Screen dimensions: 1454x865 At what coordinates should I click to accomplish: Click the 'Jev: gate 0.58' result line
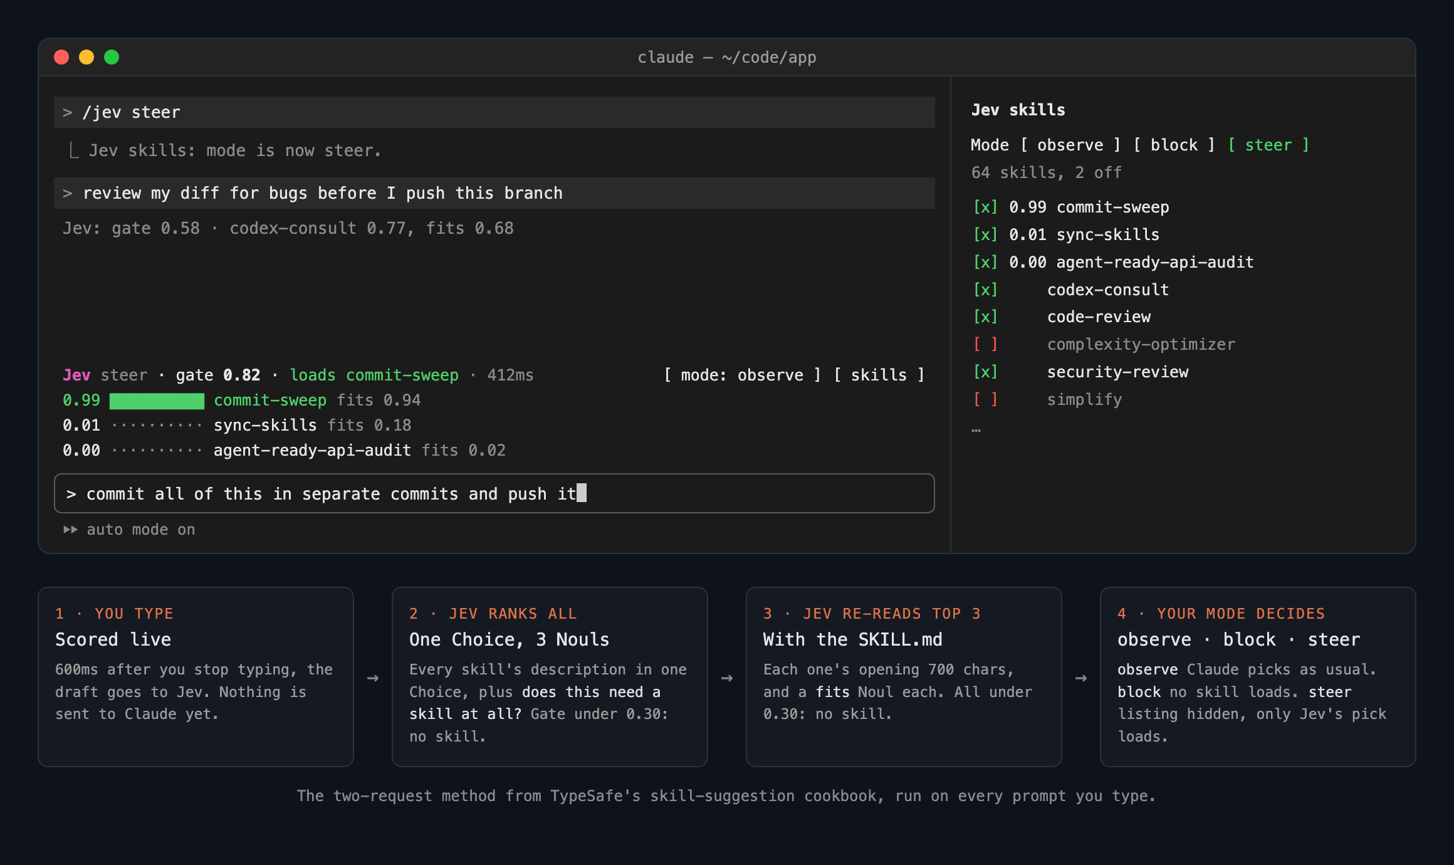[288, 229]
